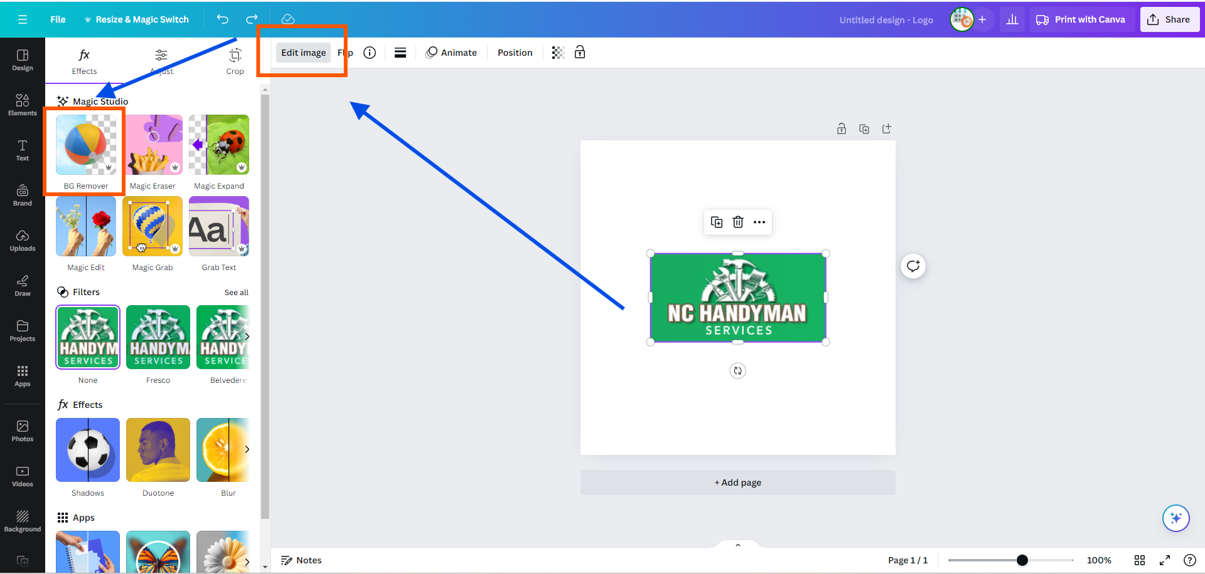The width and height of the screenshot is (1205, 574).
Task: Open Resize & Magic Switch
Action: (136, 19)
